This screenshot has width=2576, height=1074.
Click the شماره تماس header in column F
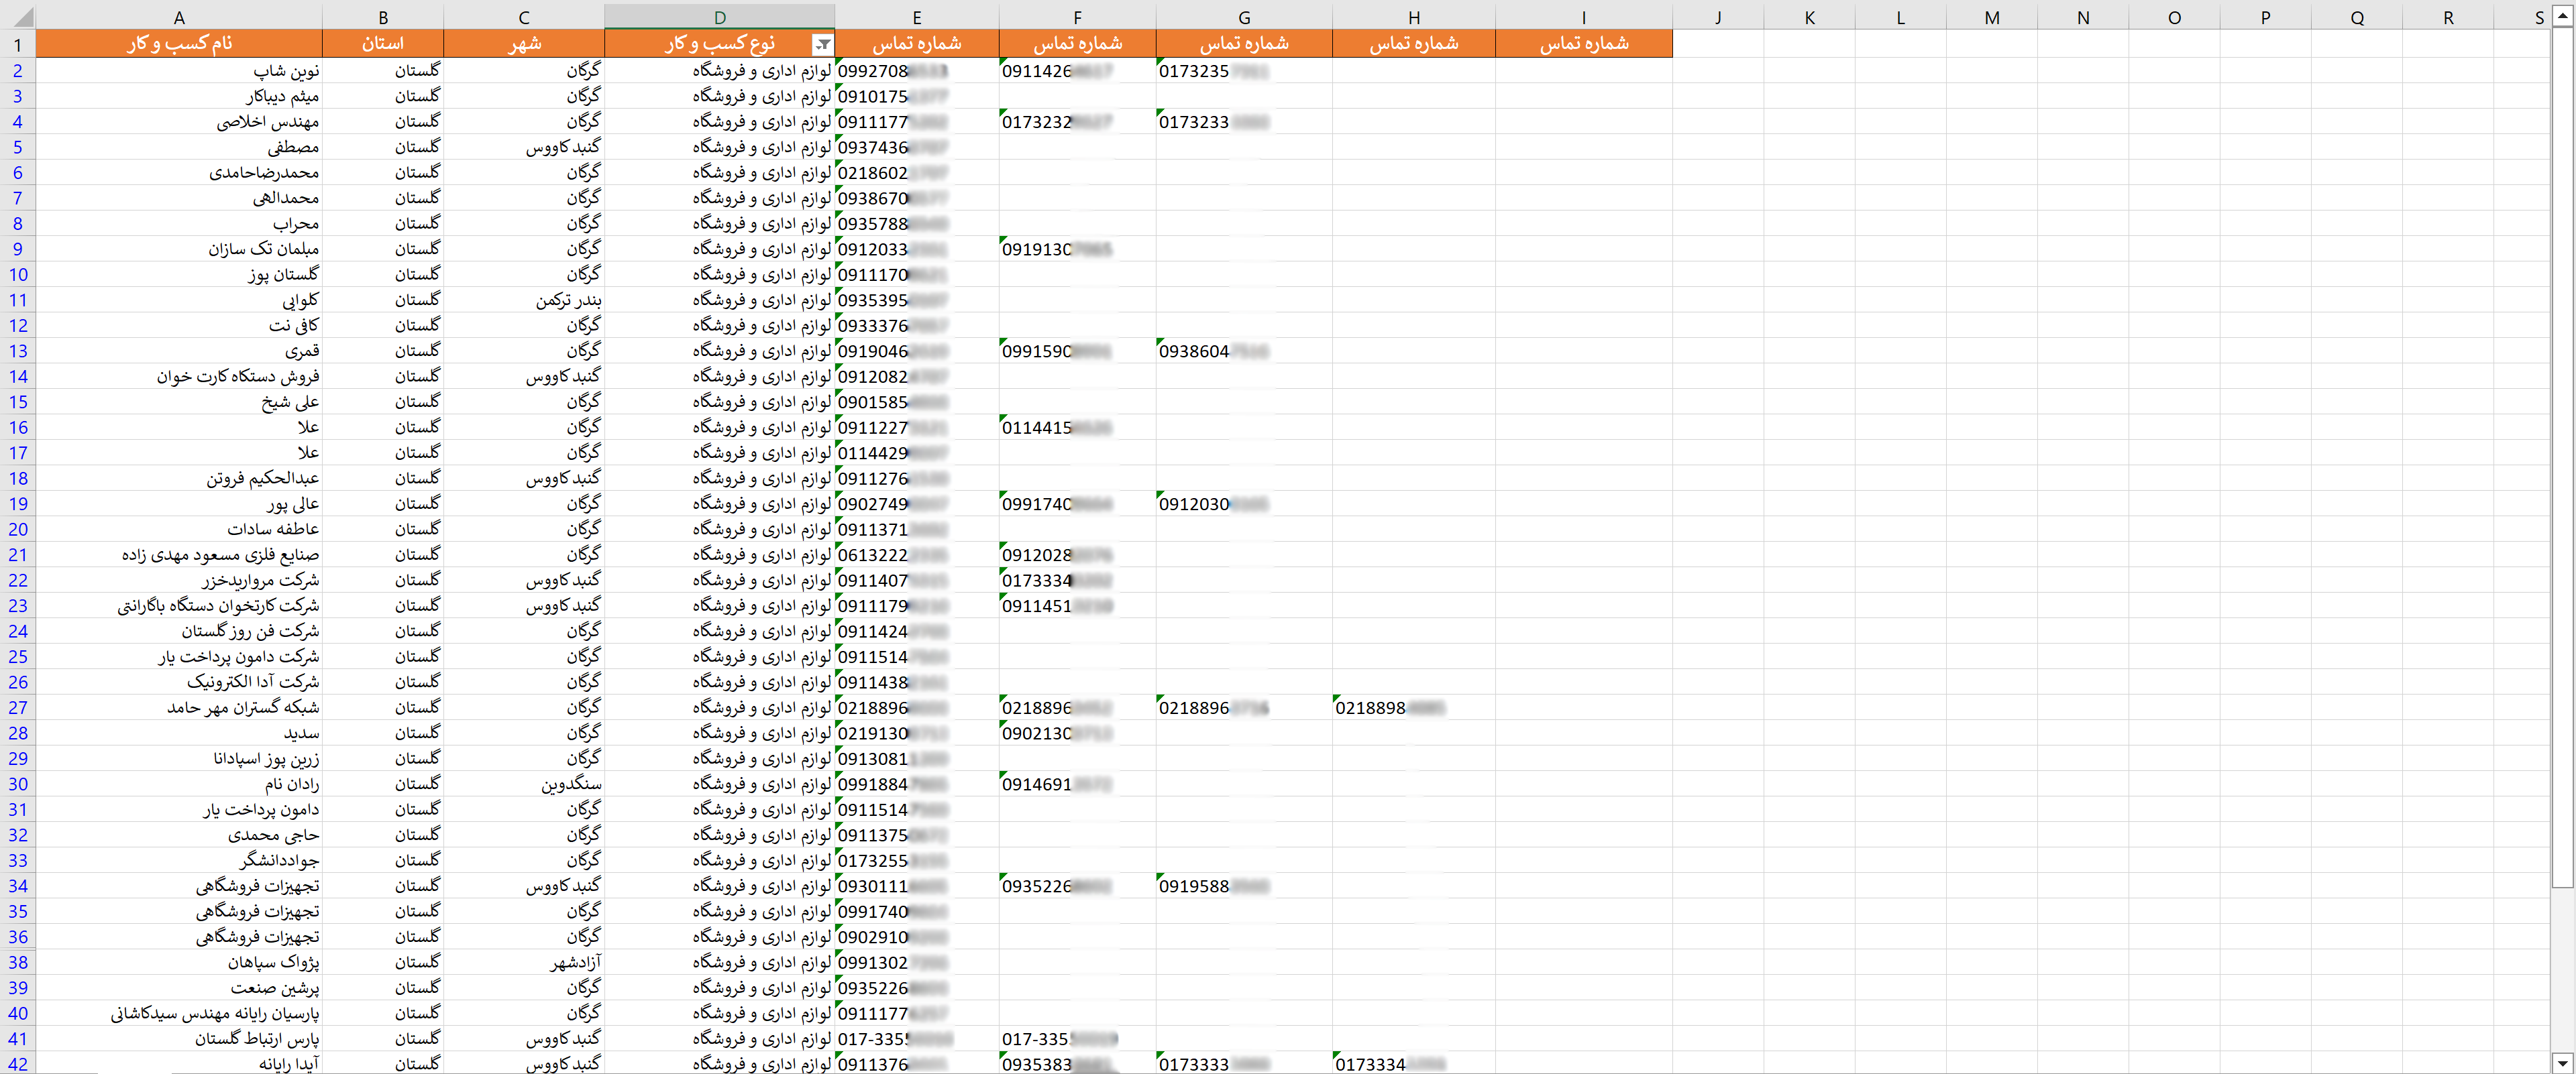click(1077, 44)
